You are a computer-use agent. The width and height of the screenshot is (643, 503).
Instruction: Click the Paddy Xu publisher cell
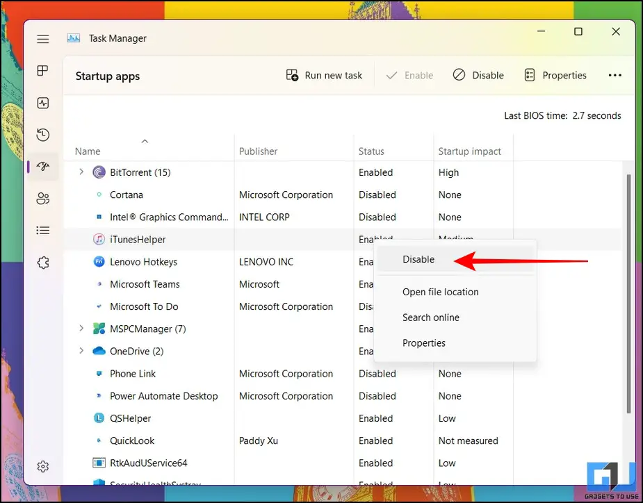pos(259,440)
